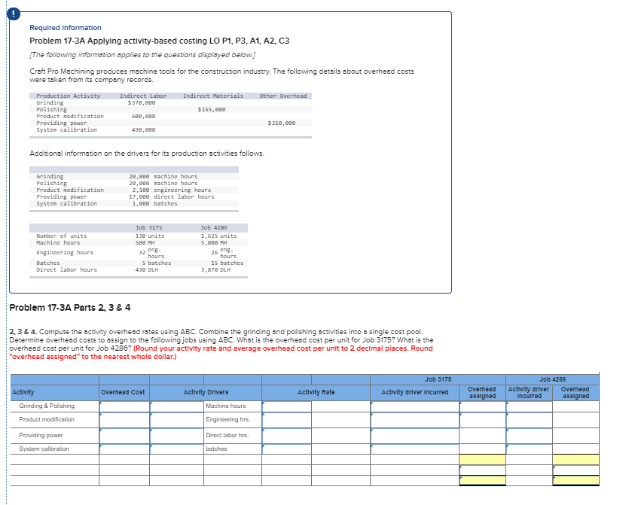Select Job 3175 driver incurred for Providing power
Screen dimensions: 629x505
pos(415,436)
